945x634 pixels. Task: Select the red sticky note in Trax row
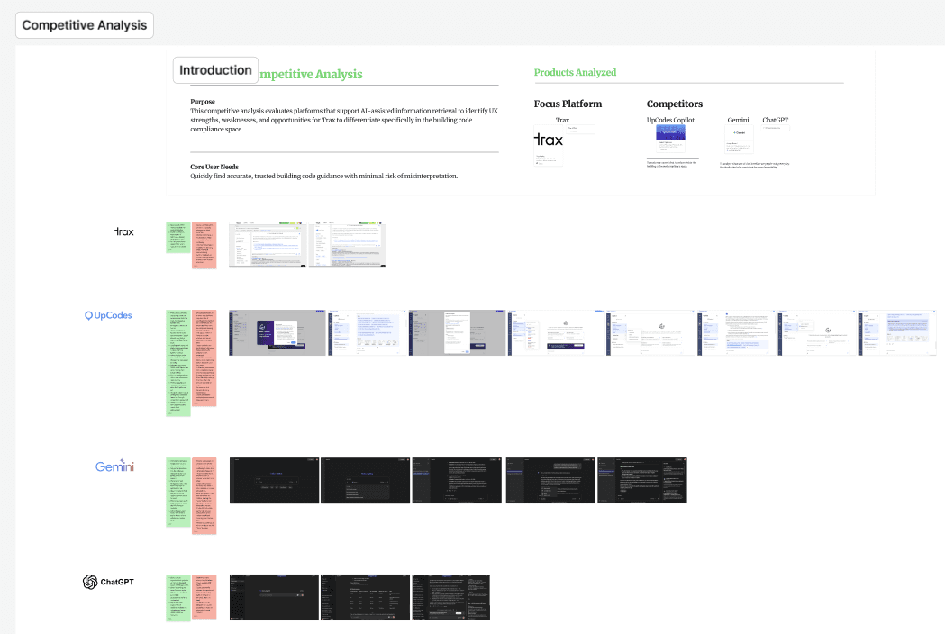coord(204,245)
